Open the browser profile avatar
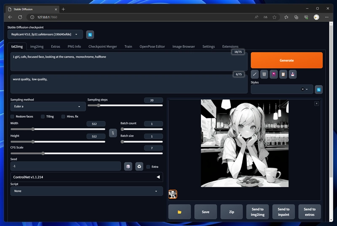 (x=316, y=17)
